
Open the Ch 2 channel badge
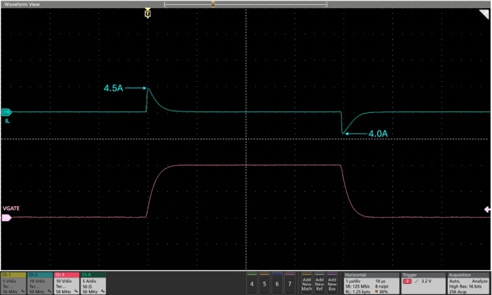[x=40, y=283]
